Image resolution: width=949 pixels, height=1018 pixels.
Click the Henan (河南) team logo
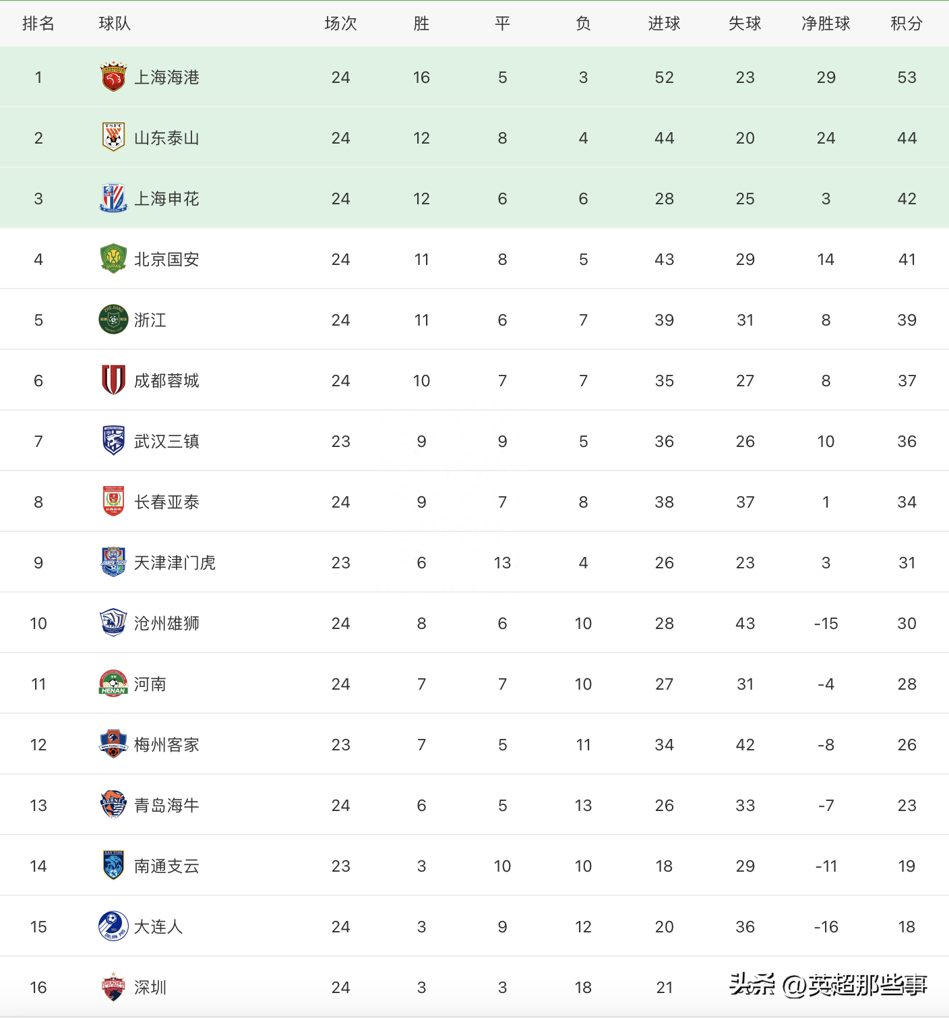113,684
